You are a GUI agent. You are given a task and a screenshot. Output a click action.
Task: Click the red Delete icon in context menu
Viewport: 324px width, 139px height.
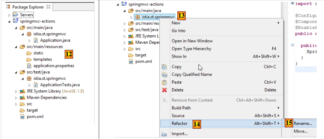pyautogui.click(x=165, y=90)
